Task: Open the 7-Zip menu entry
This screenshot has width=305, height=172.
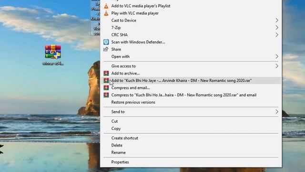Action: [116, 28]
